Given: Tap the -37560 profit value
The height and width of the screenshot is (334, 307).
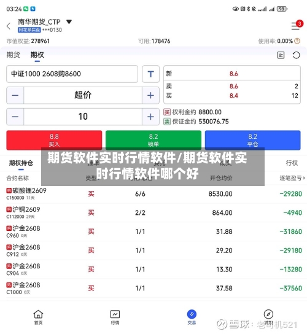Looking at the screenshot, I should pyautogui.click(x=290, y=288).
